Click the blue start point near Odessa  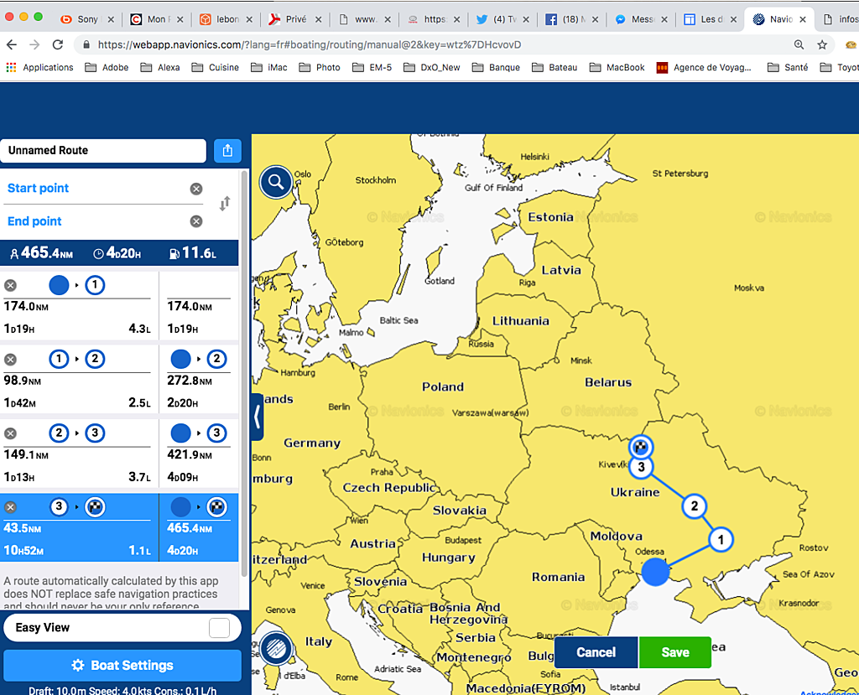coord(655,572)
